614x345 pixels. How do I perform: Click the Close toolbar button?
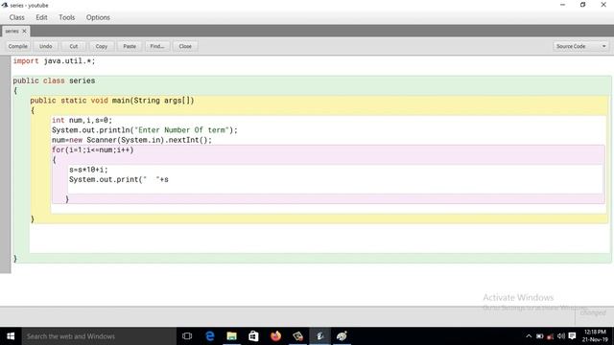click(185, 46)
